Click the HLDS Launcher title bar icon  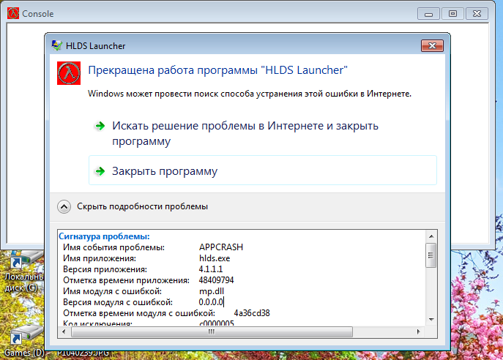pyautogui.click(x=57, y=45)
